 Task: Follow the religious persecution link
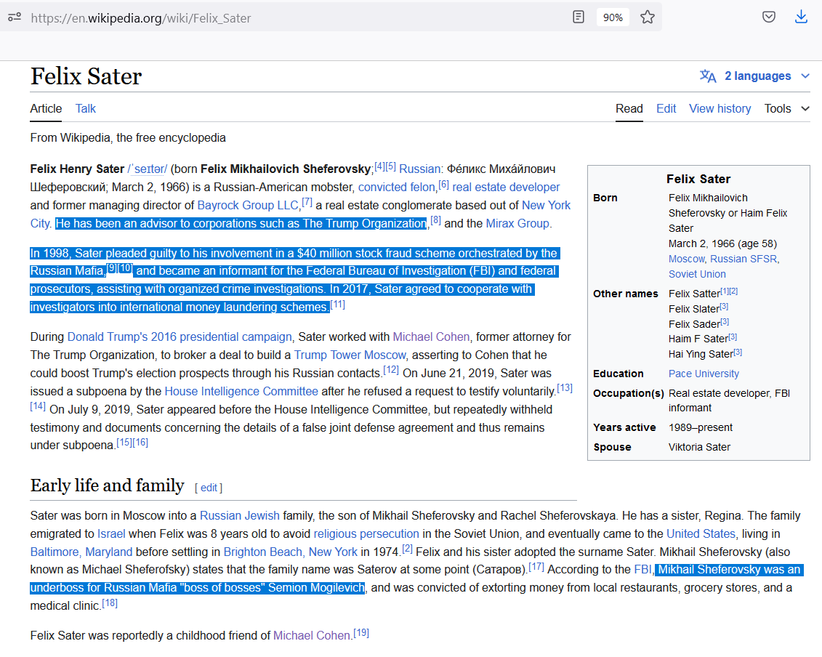pyautogui.click(x=366, y=534)
